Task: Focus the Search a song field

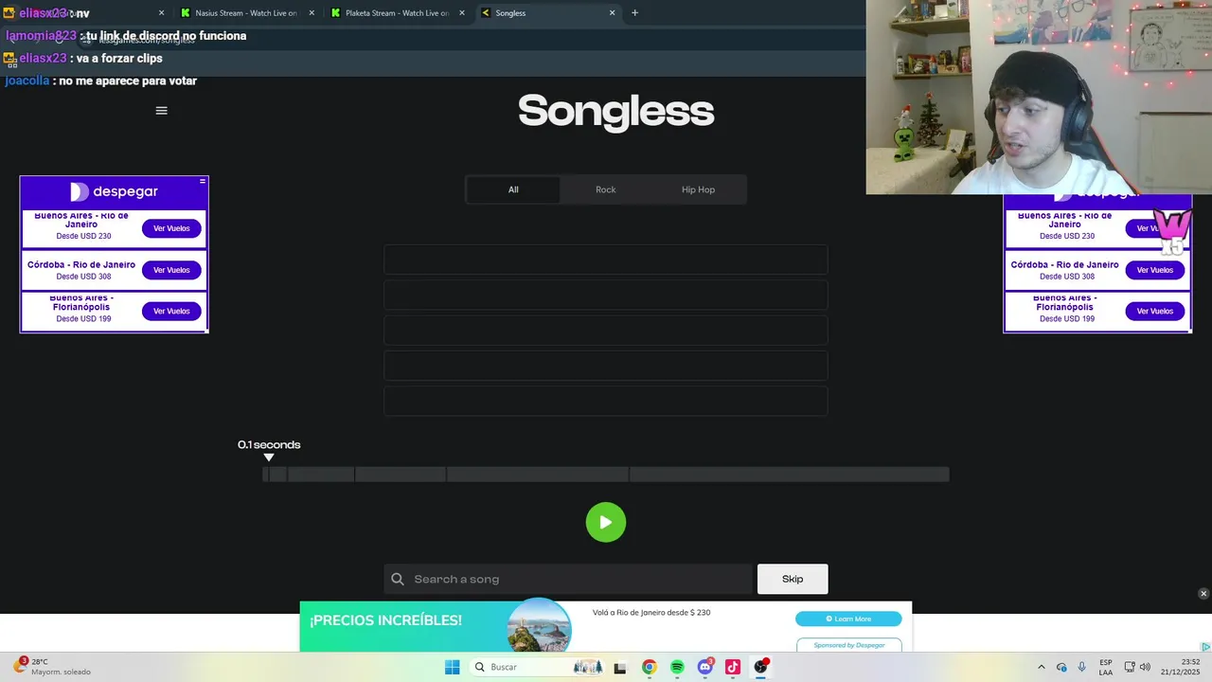Action: [568, 579]
